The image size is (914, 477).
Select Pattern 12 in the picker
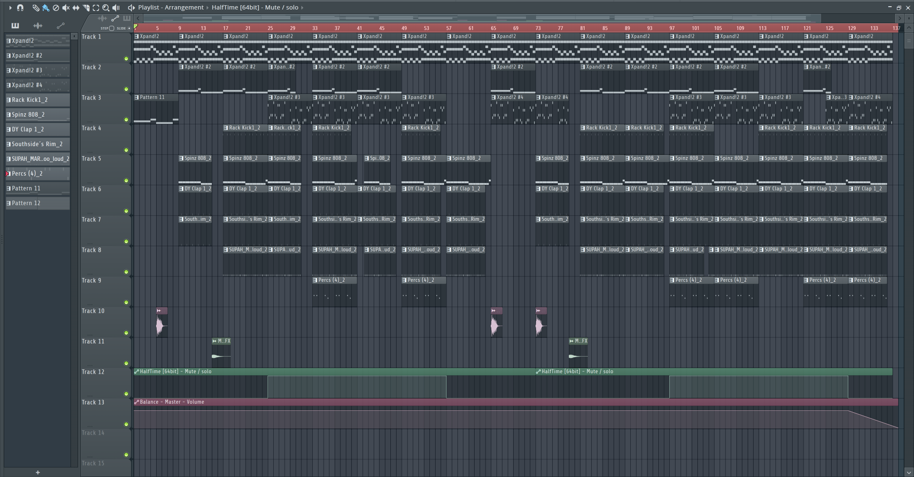click(x=38, y=203)
